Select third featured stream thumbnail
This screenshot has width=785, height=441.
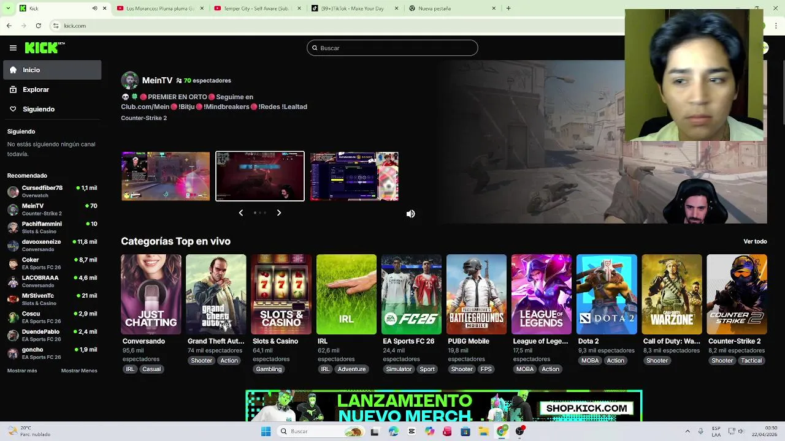(x=354, y=176)
